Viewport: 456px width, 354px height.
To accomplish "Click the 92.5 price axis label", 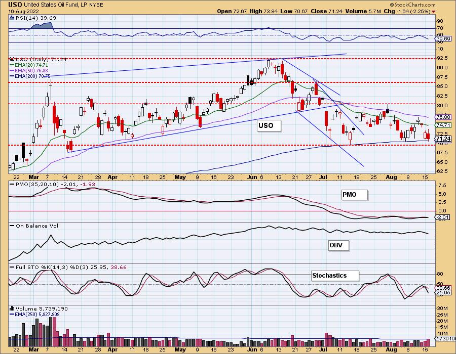I will [x=442, y=58].
